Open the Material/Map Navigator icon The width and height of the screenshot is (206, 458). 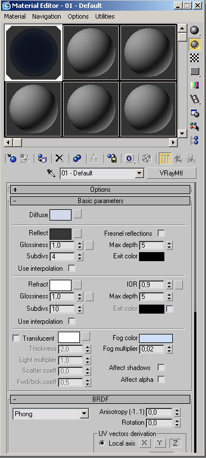click(x=195, y=140)
